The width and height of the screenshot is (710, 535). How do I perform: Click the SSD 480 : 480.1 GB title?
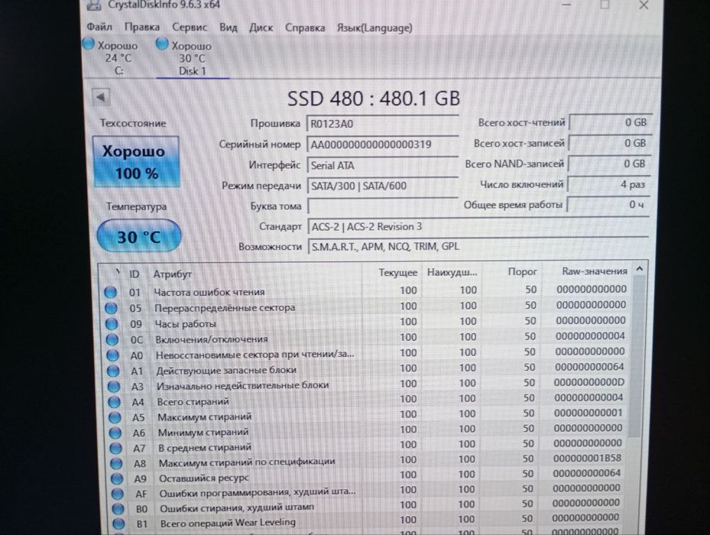tap(374, 99)
